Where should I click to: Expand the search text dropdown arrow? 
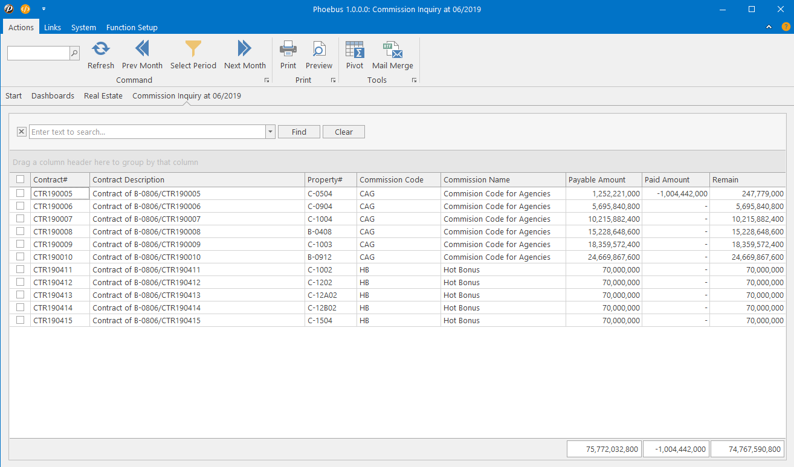click(270, 132)
